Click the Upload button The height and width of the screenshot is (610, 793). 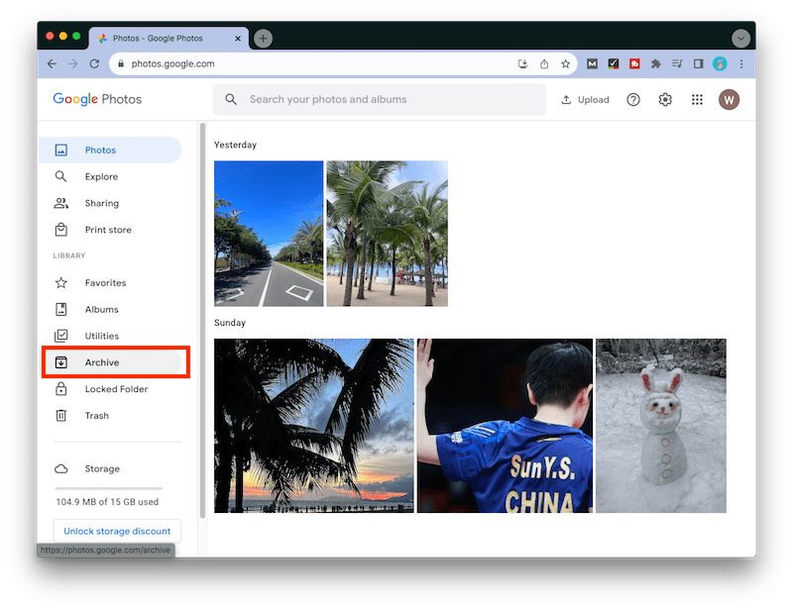tap(585, 99)
